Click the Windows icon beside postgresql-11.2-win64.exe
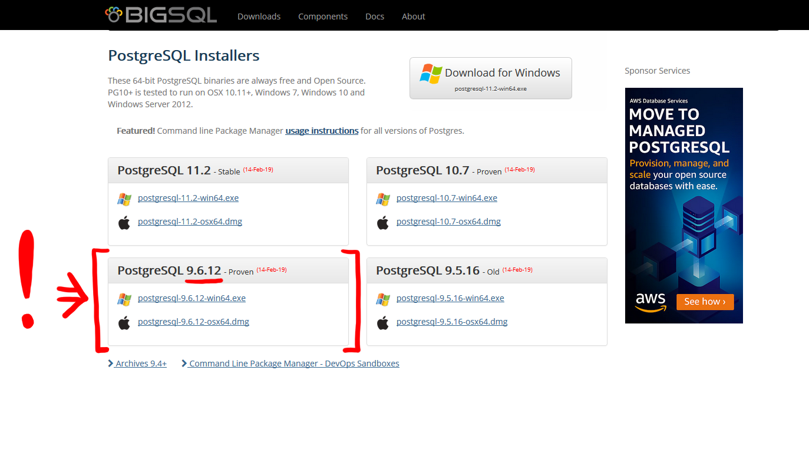 pyautogui.click(x=124, y=199)
